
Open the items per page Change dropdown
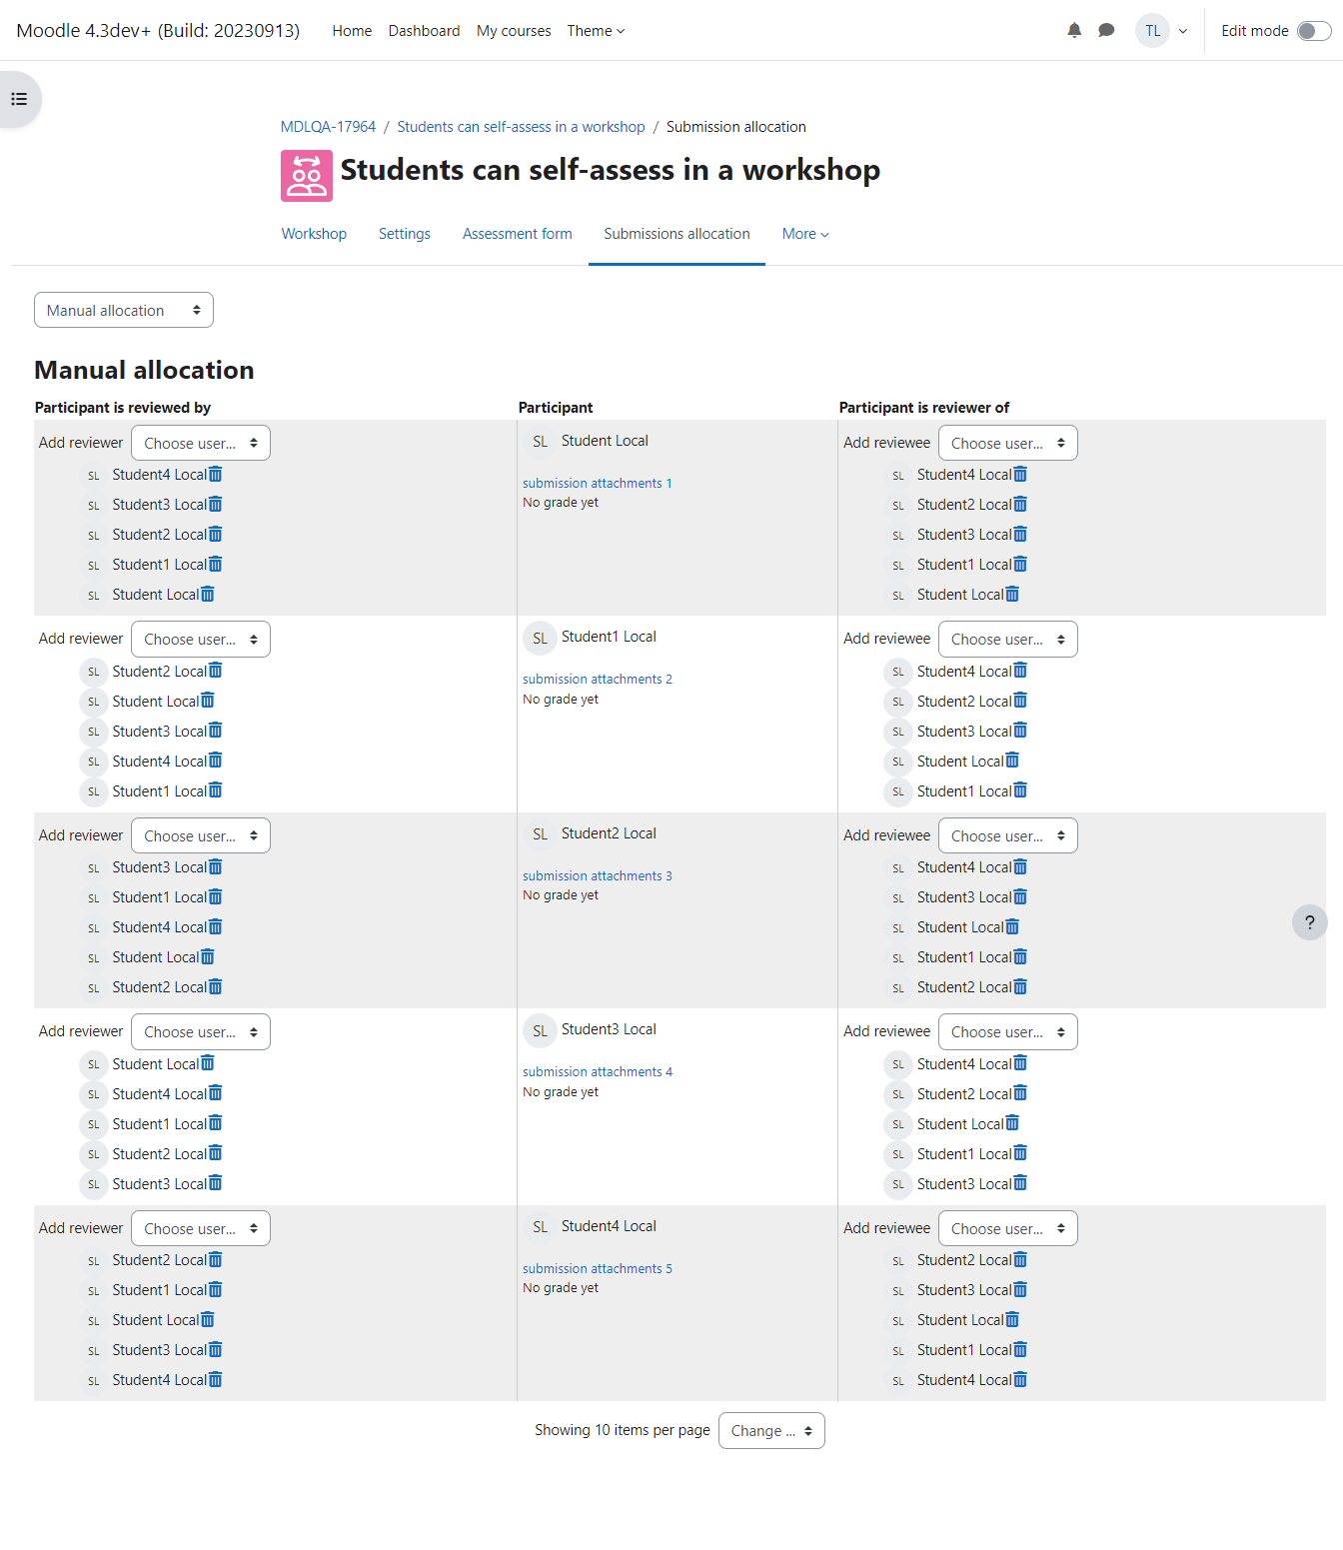coord(771,1430)
